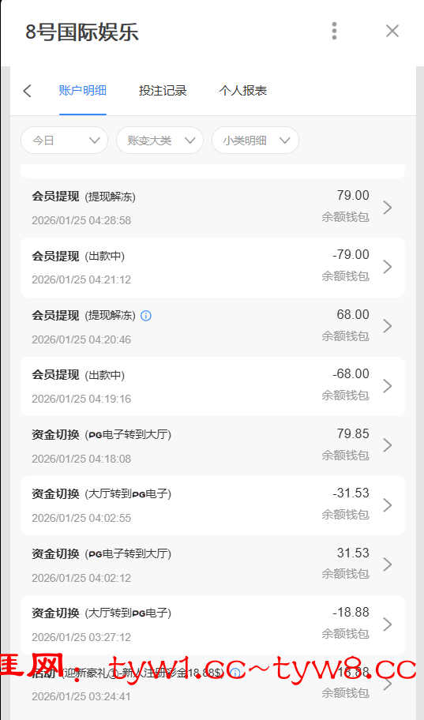Open details arrow of -68.00 出款中 entry

point(388,386)
